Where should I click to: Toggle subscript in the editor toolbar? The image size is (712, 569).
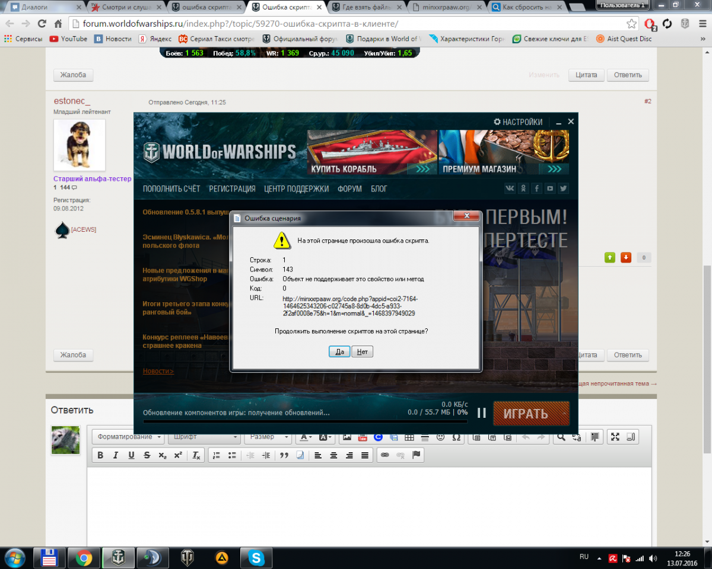[162, 455]
